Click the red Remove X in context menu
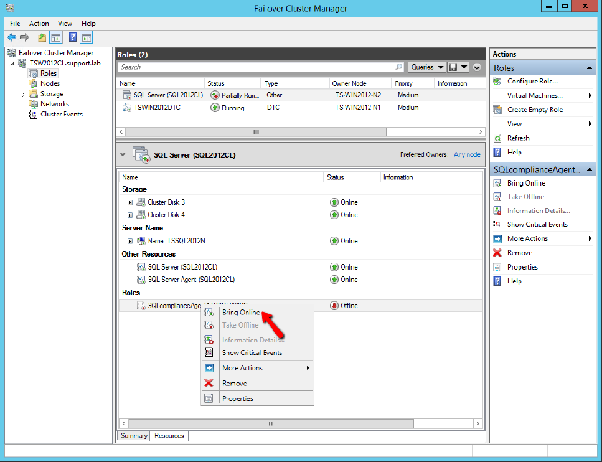Screen dimensions: 602x462 (x=209, y=383)
